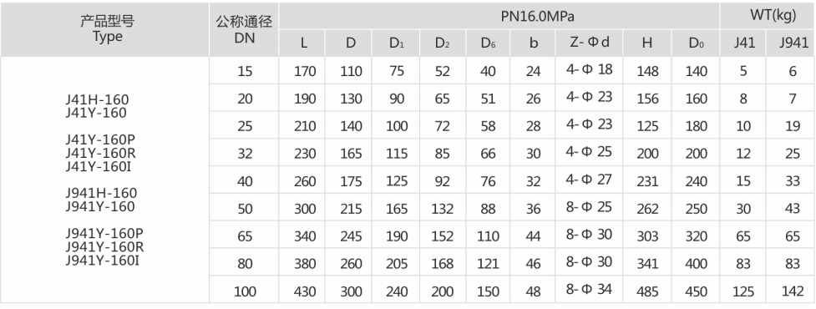
Task: Select the J941 weight column header
Action: pyautogui.click(x=791, y=43)
